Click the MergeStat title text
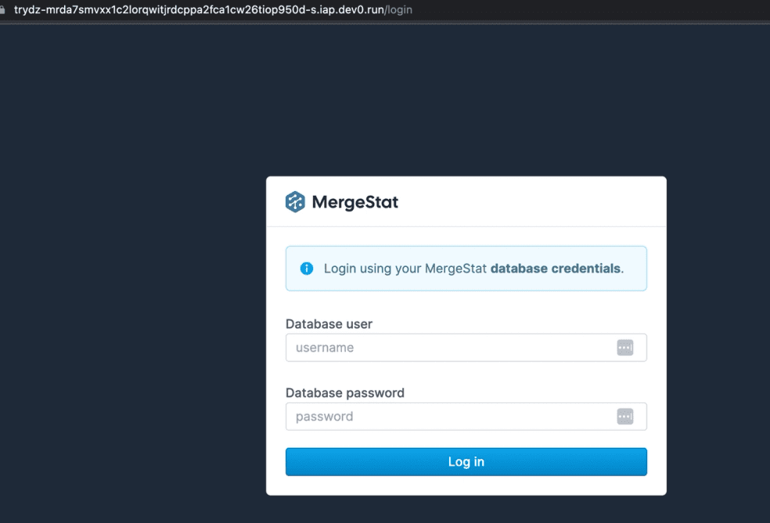 click(354, 201)
